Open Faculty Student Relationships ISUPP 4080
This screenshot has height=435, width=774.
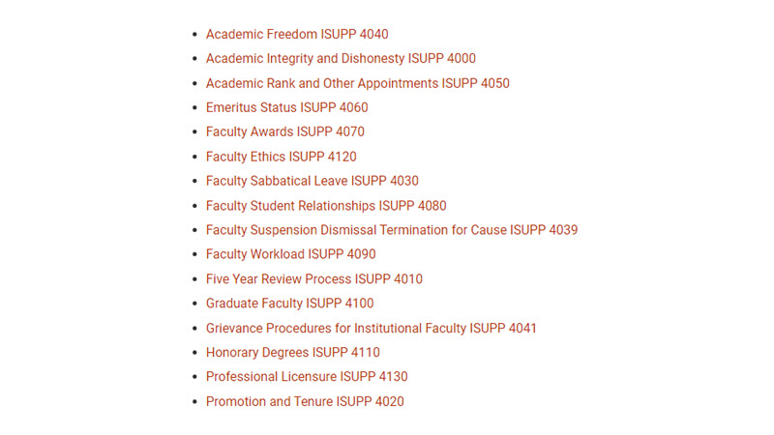[326, 206]
